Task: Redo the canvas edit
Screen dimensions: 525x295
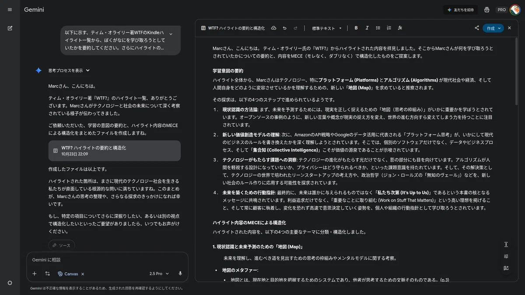Action: tap(295, 28)
